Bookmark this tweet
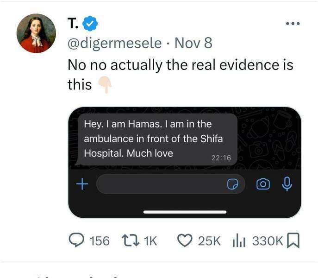The image size is (318, 278). 294,240
